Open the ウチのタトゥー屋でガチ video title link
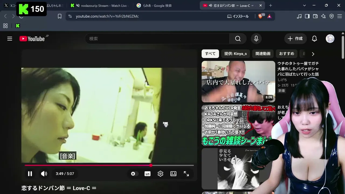Viewport: 345px width, 194px height. tap(298, 69)
